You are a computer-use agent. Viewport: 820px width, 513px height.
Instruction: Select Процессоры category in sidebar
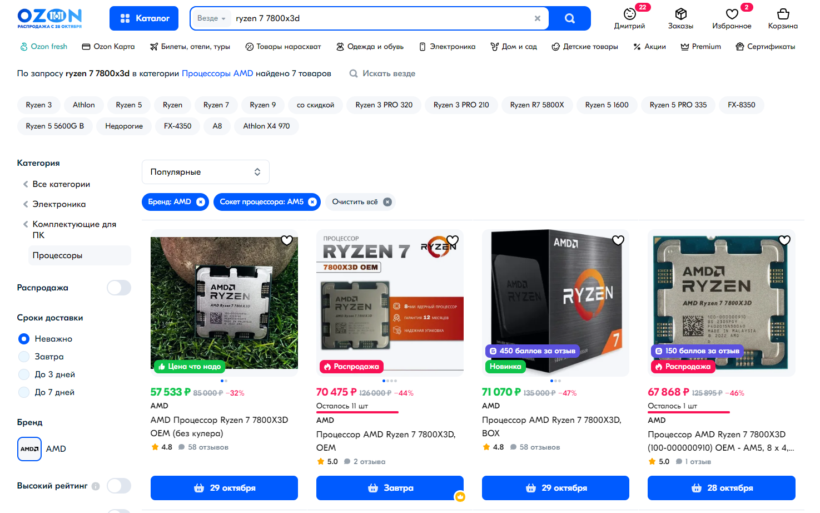[x=79, y=255]
